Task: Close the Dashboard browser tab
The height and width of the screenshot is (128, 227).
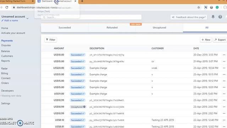Action: point(75,1)
